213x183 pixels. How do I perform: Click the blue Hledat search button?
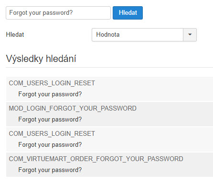tap(128, 13)
